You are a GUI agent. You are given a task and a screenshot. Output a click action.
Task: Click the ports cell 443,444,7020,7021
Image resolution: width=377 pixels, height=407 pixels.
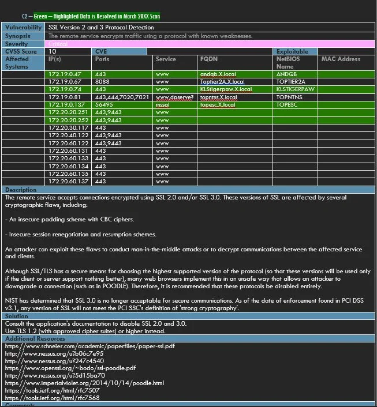click(x=122, y=97)
